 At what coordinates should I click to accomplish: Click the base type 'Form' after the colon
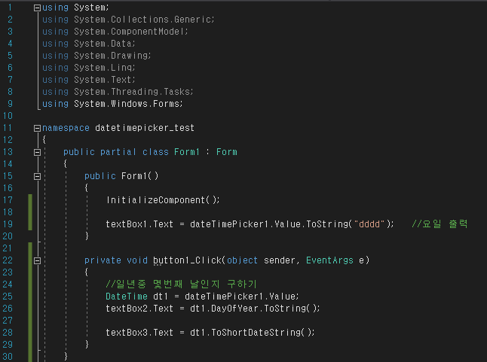tap(227, 152)
